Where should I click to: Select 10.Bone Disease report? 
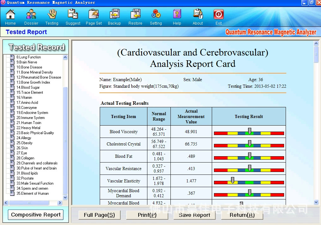(29, 67)
